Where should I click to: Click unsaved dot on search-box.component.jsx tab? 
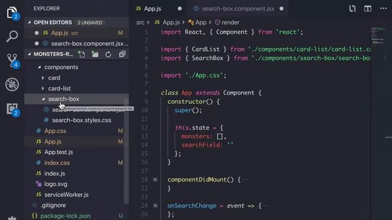point(282,9)
